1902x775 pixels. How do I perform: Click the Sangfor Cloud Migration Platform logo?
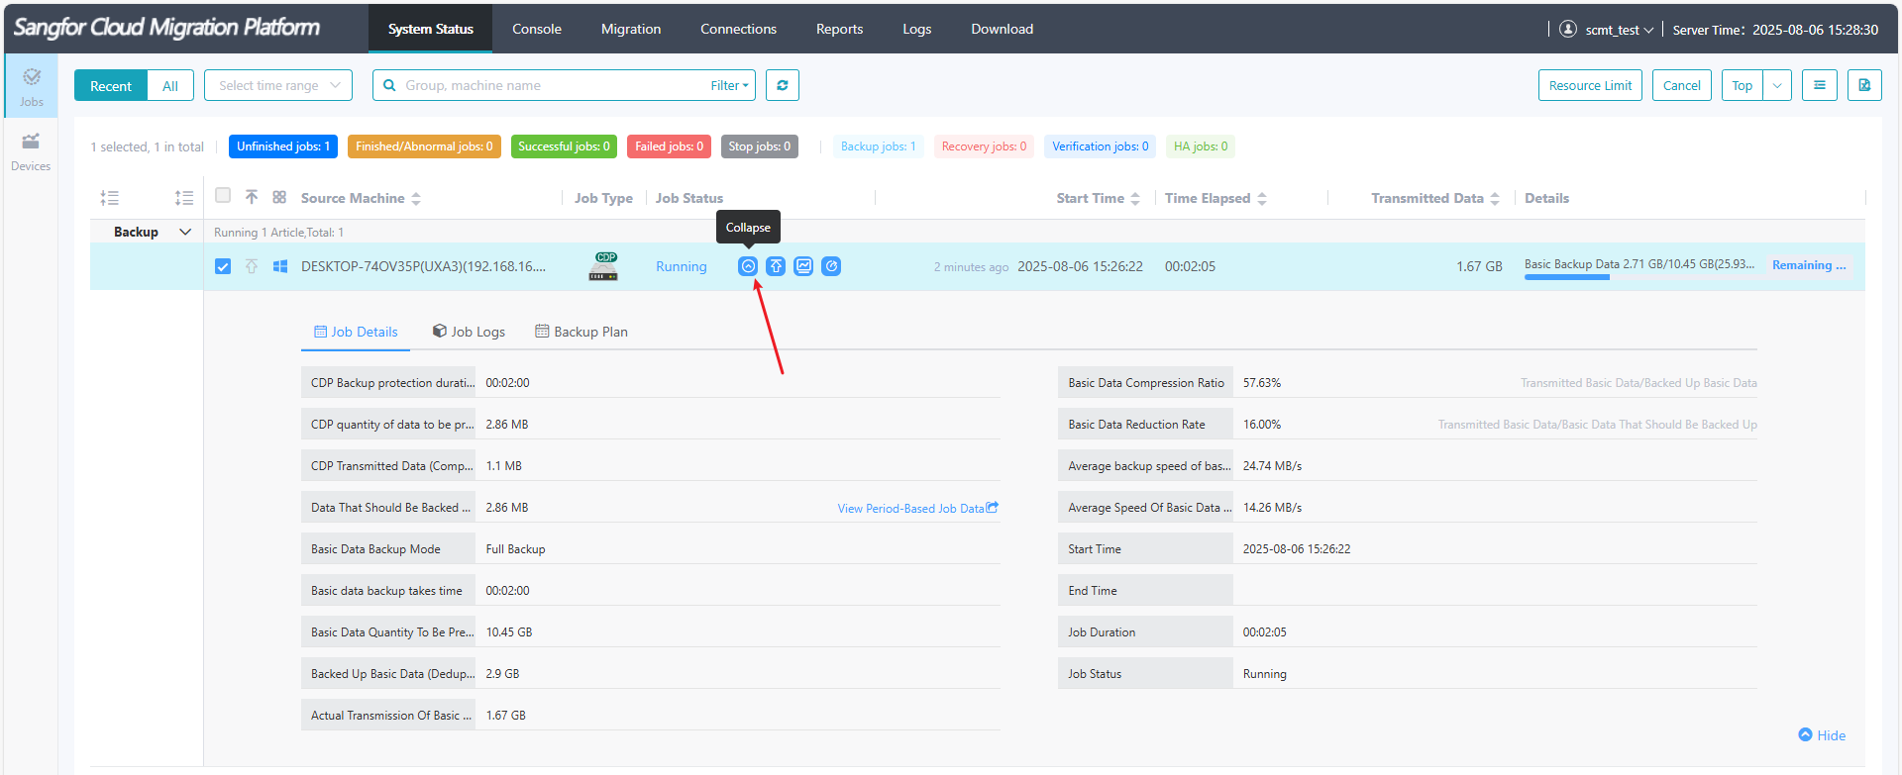pyautogui.click(x=166, y=28)
